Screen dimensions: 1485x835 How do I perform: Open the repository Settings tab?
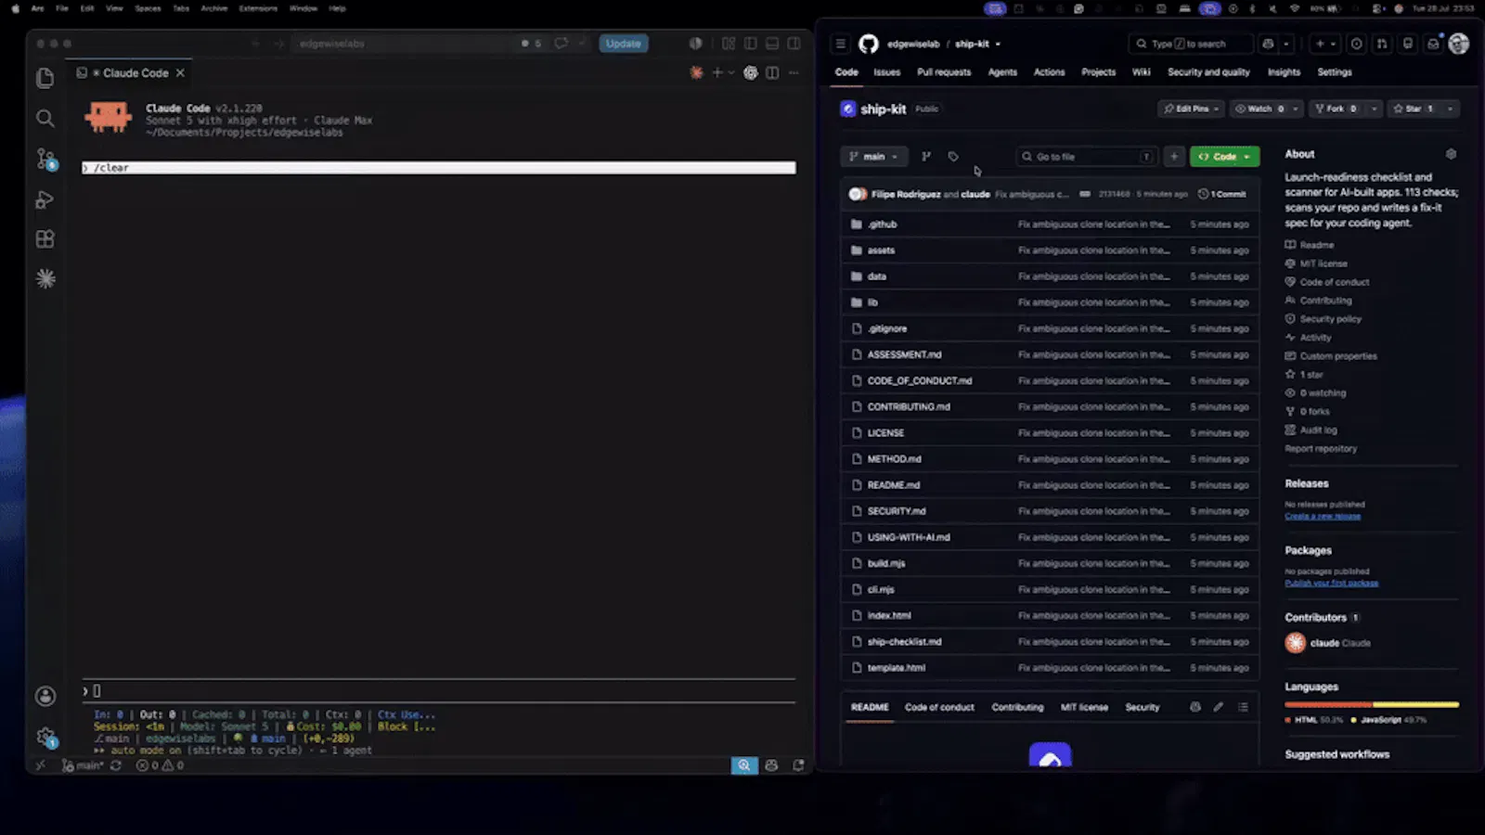[1334, 72]
